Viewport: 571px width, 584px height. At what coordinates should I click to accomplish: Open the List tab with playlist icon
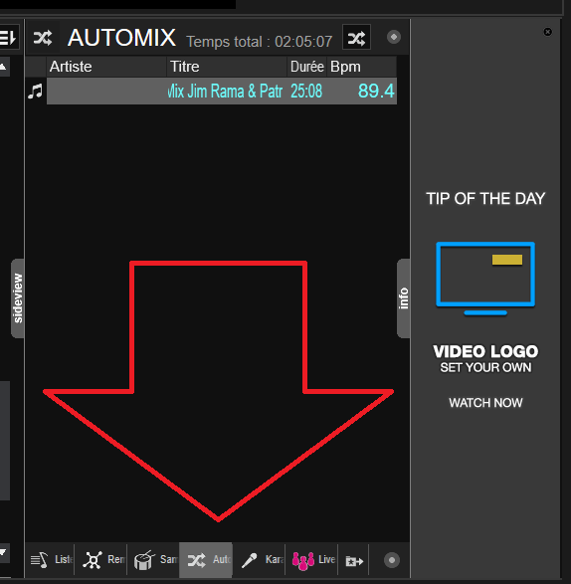coord(51,560)
